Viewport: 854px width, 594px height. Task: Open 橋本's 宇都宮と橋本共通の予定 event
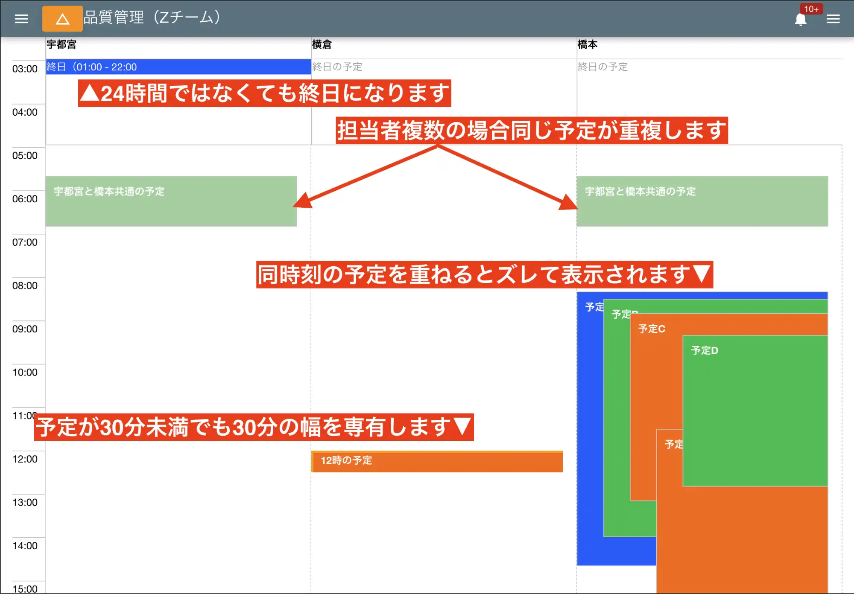pos(702,201)
